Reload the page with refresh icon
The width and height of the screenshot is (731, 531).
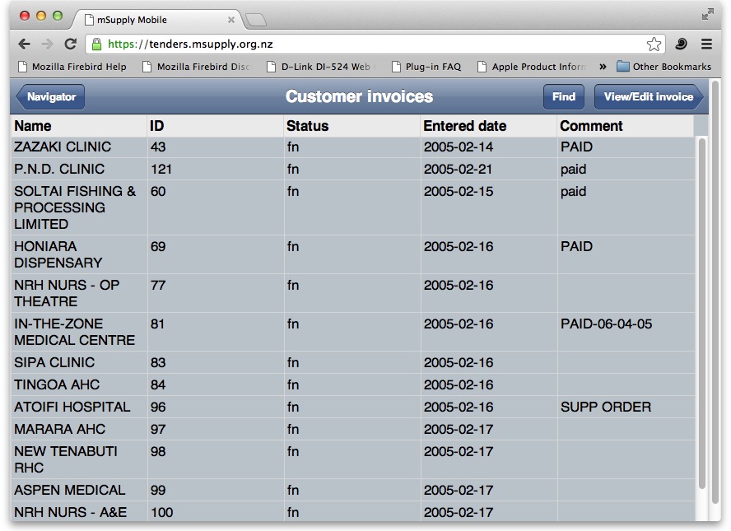click(71, 44)
